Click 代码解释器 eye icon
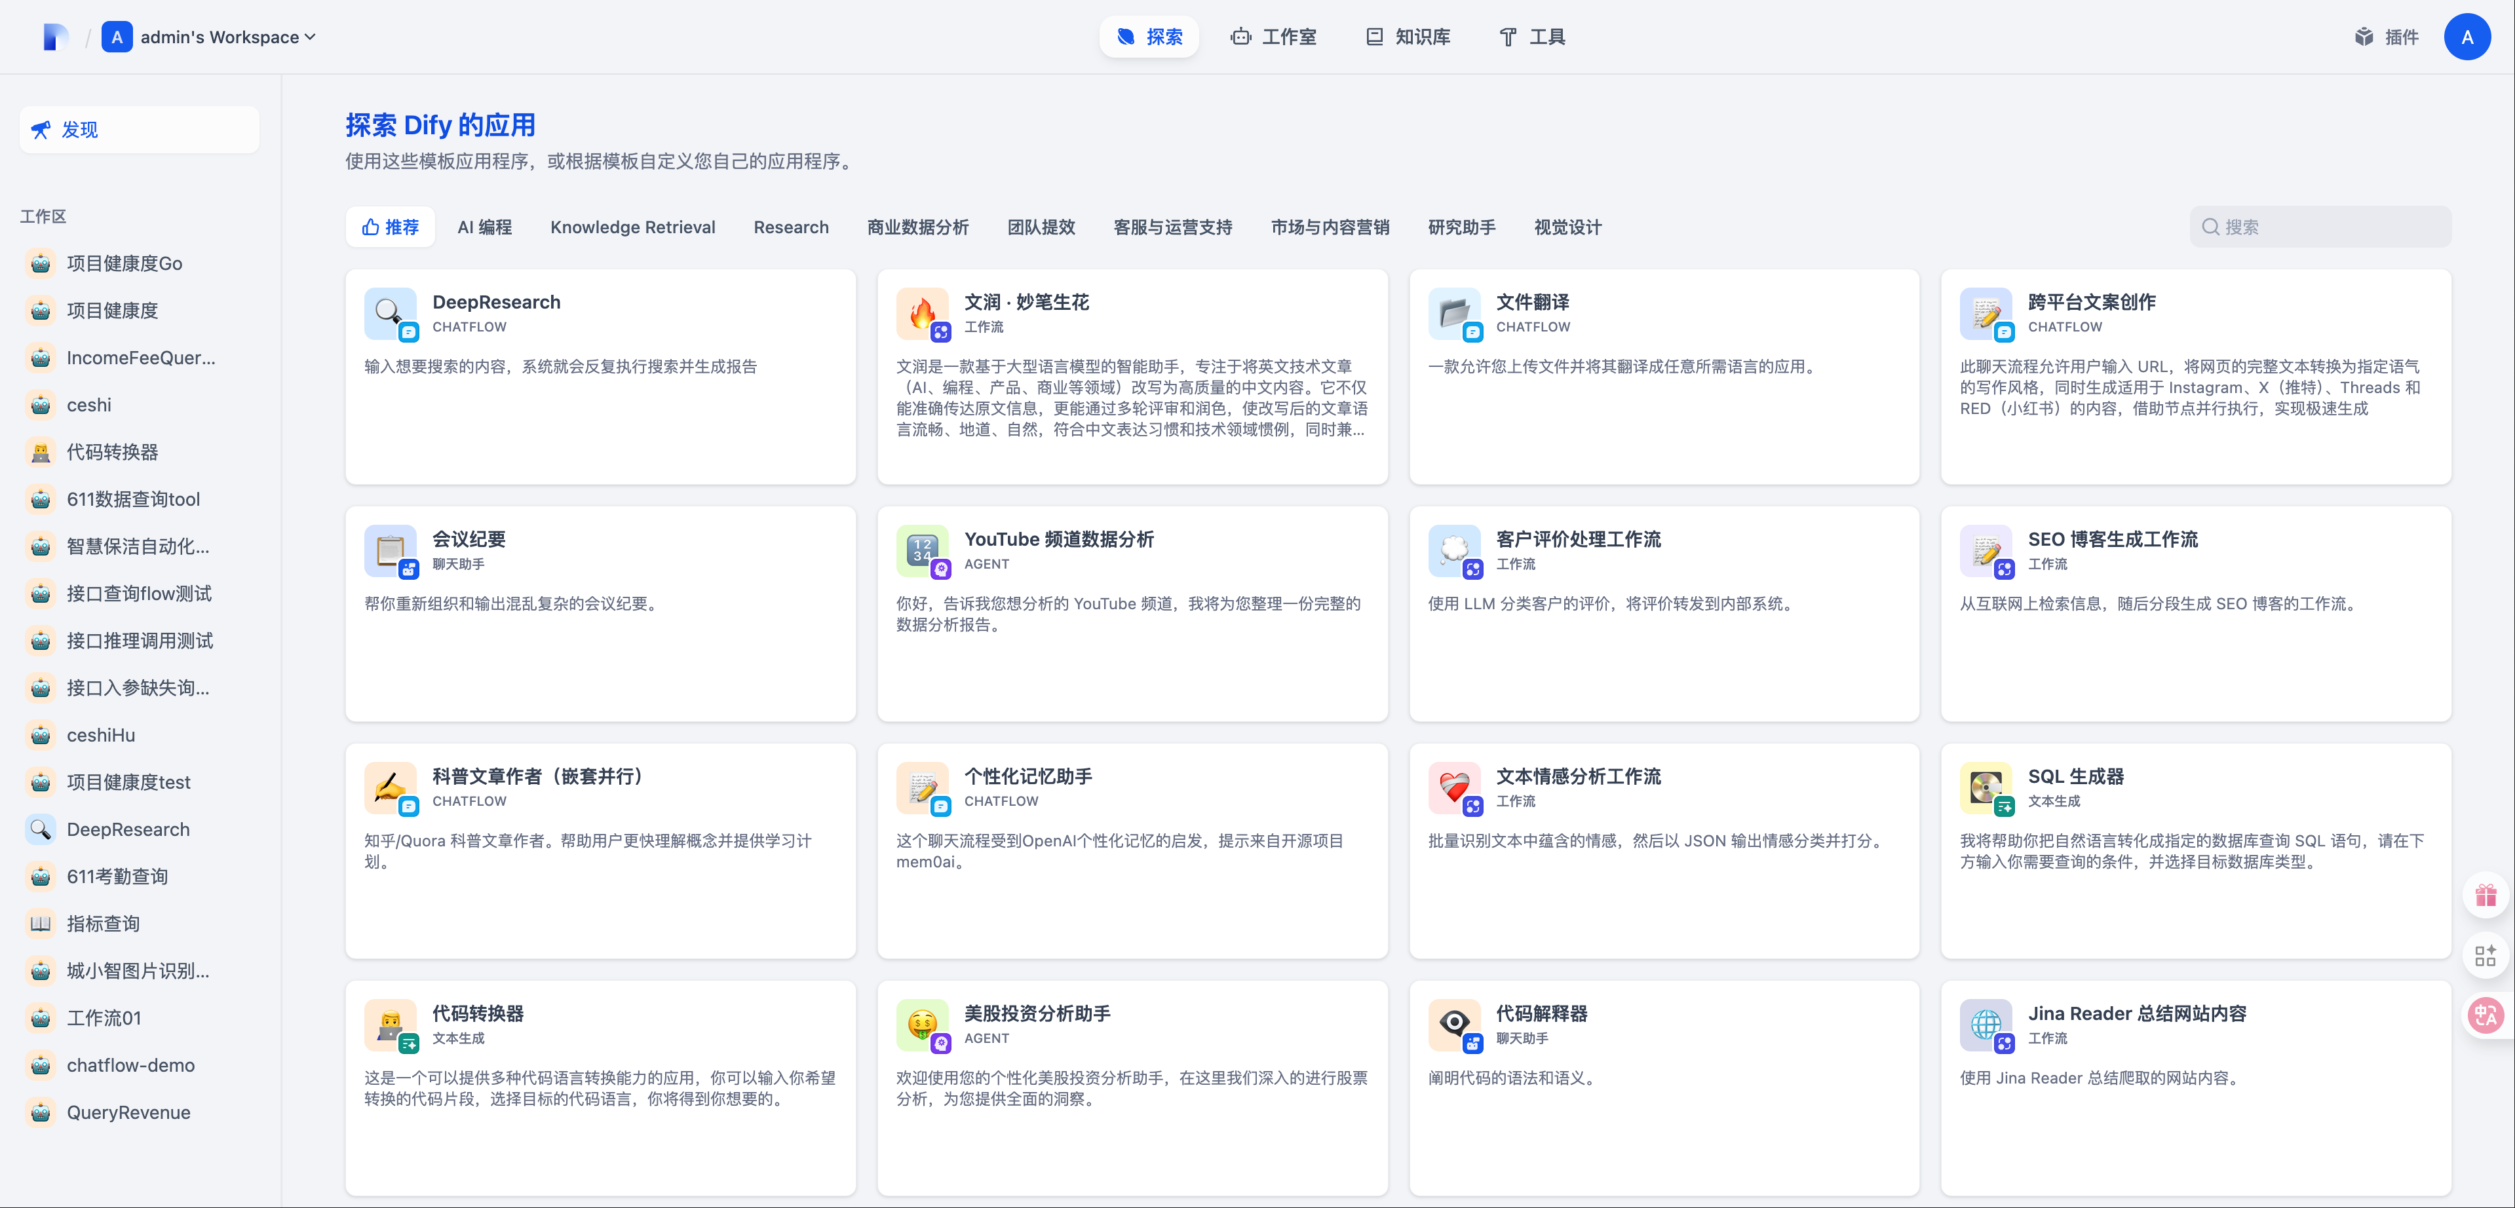2515x1208 pixels. pyautogui.click(x=1455, y=1025)
